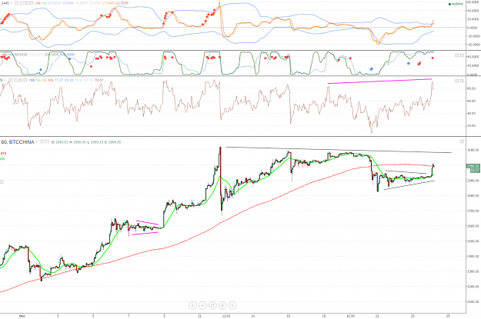Screen dimensions: 481x319
Task: Open BTCCHINA series format icon
Action: (x=47, y=141)
